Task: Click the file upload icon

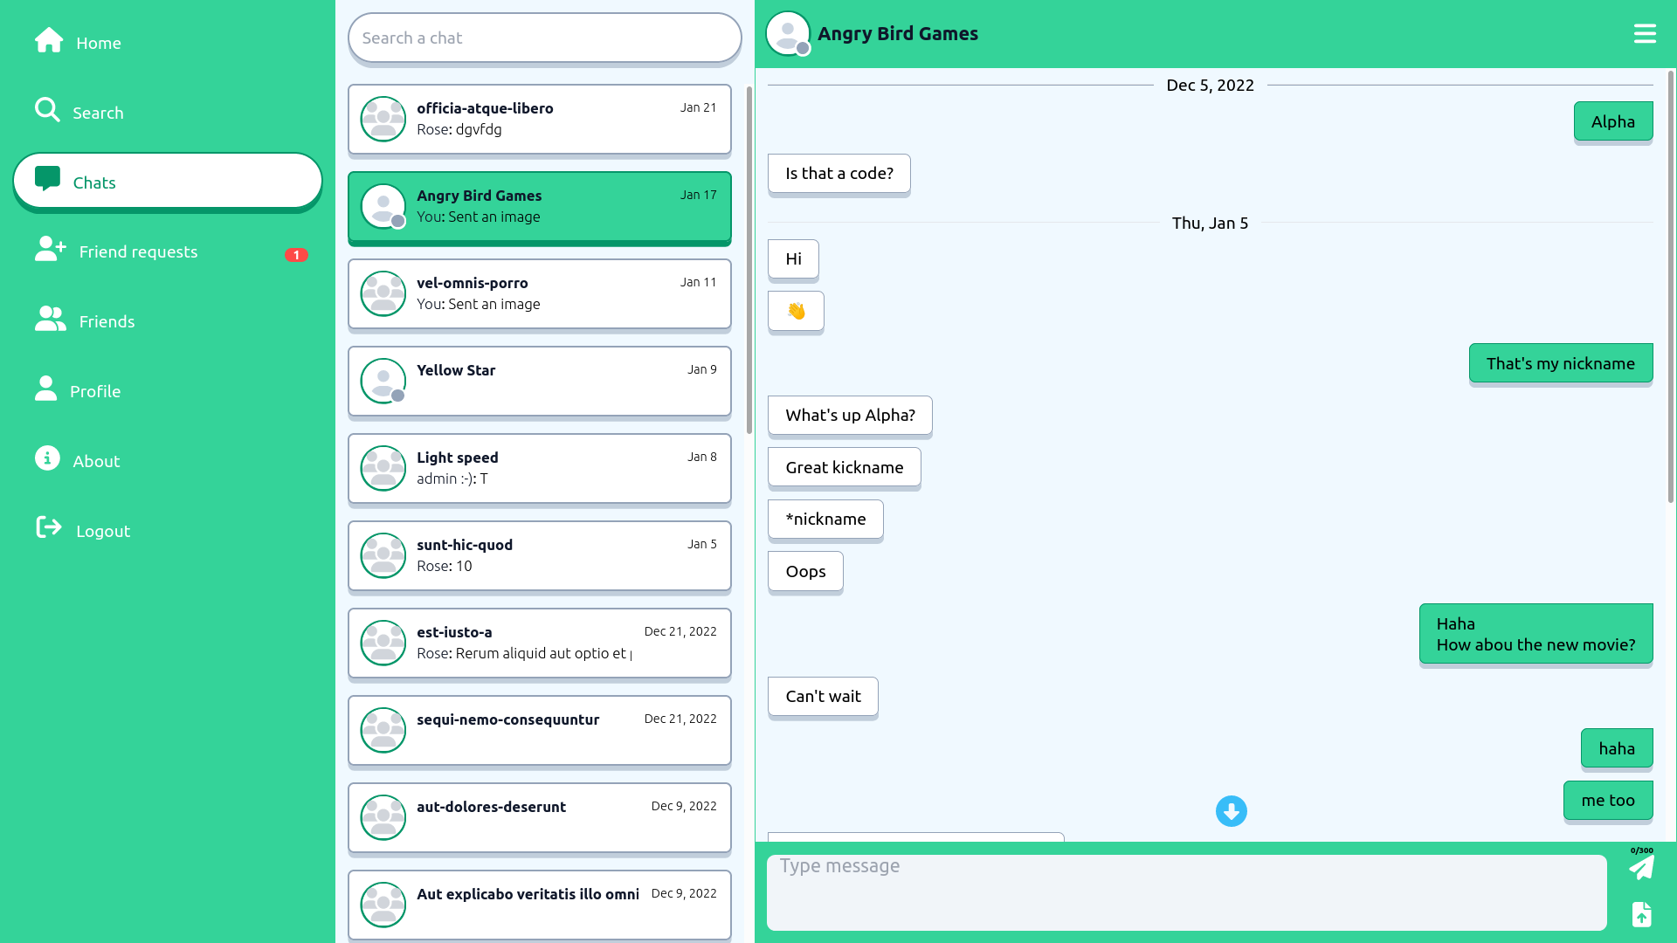Action: 1641,914
